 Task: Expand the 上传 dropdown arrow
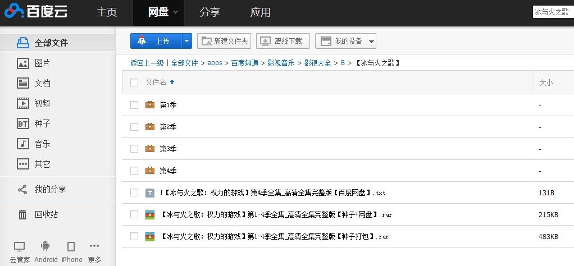click(186, 41)
